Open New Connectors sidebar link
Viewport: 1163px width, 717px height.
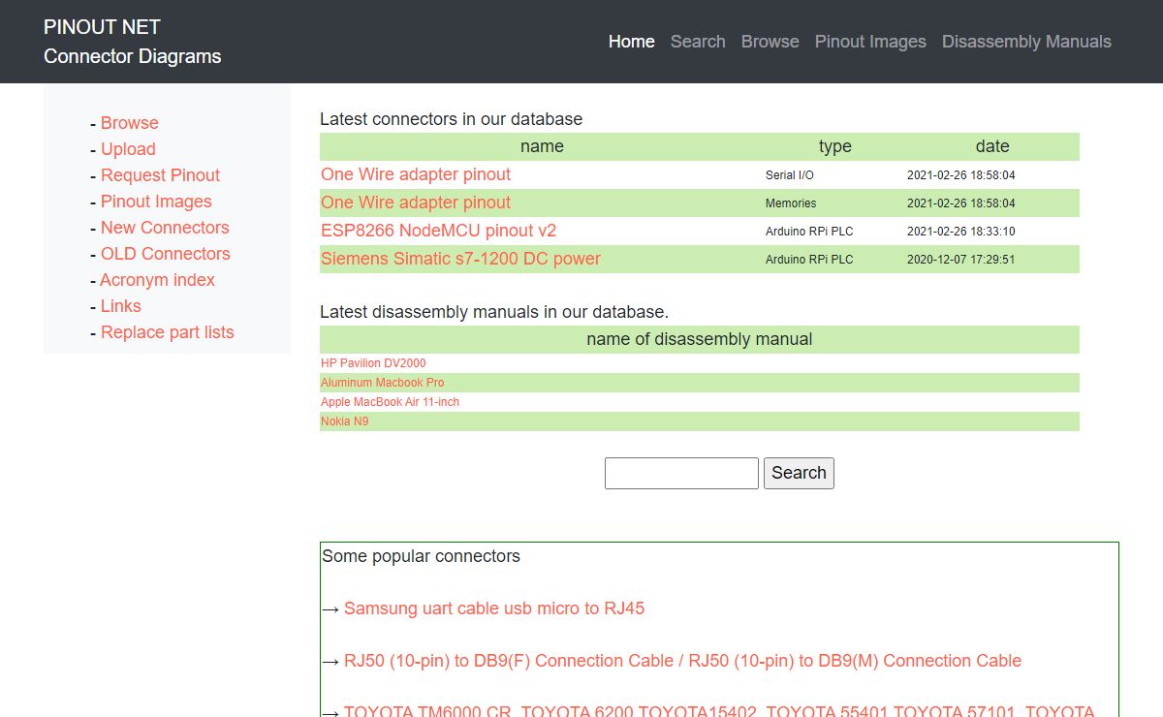pos(165,228)
